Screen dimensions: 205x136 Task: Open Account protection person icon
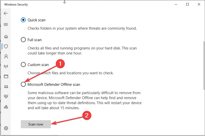(x=6, y=56)
